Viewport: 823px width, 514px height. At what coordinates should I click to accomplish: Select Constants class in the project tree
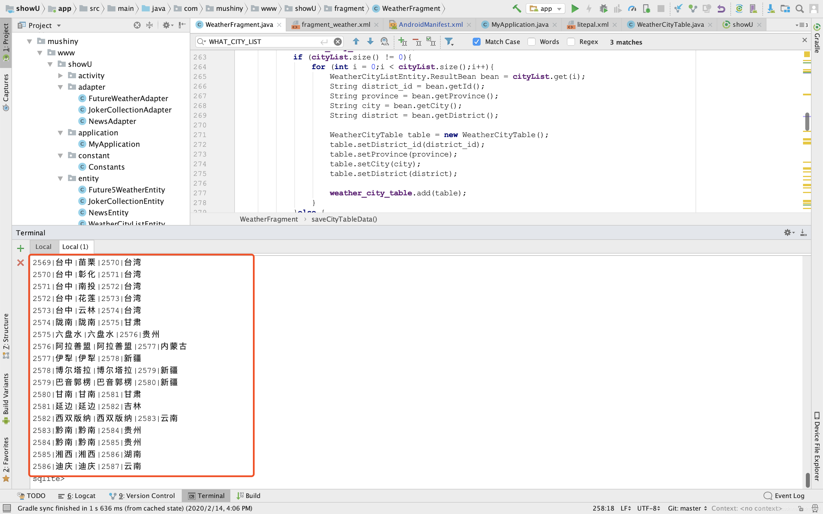[106, 167]
